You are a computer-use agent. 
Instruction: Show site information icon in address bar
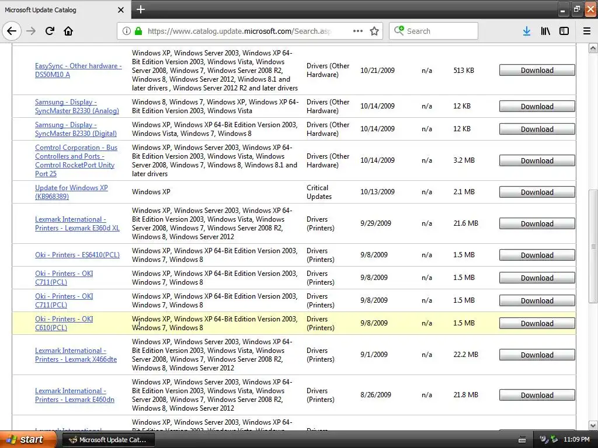click(126, 31)
